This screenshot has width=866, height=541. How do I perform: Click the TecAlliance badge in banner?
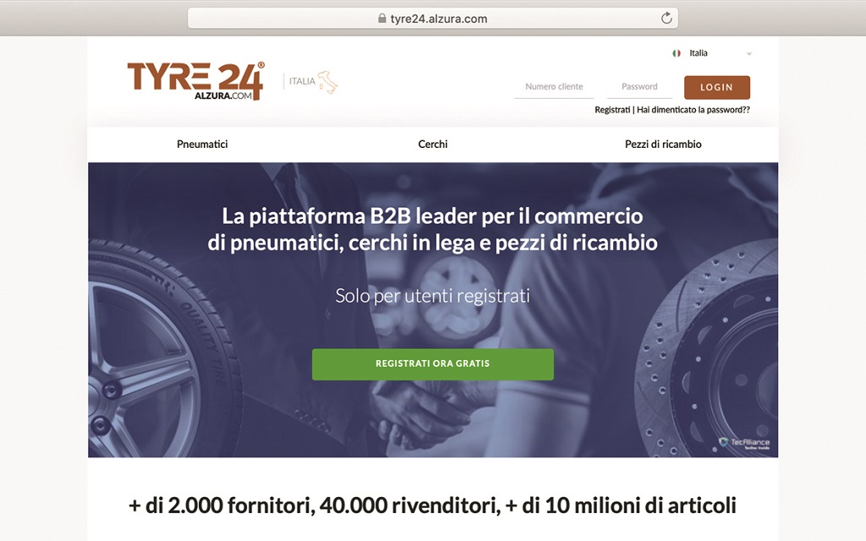tap(744, 443)
